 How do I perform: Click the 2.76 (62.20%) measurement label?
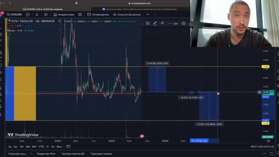(157, 63)
